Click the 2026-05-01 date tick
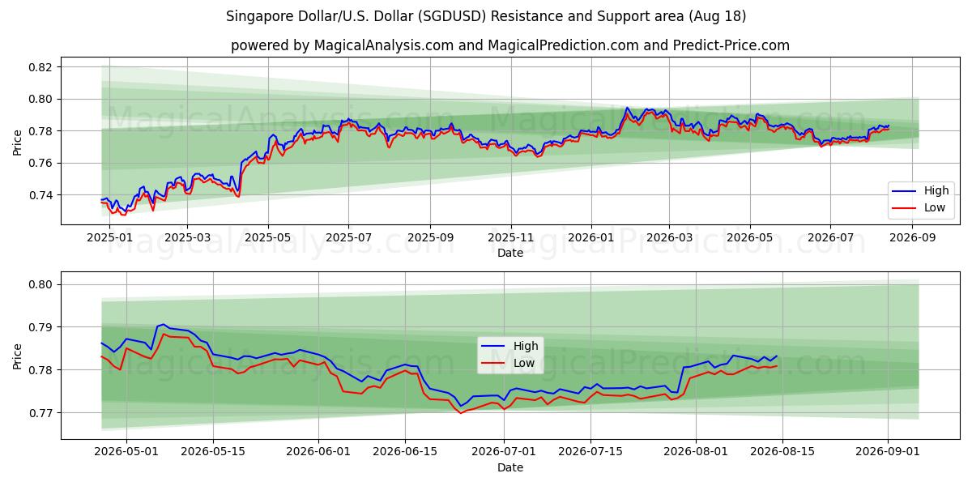The width and height of the screenshot is (972, 486). click(x=126, y=452)
